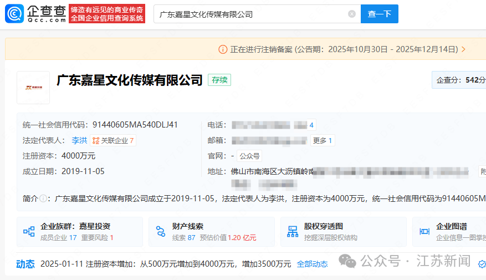
Task: Click clue count 87
Action: pyautogui.click(x=191, y=238)
